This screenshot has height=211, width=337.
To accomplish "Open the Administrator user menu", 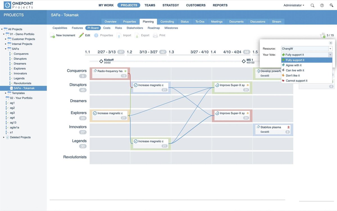I will (294, 5).
